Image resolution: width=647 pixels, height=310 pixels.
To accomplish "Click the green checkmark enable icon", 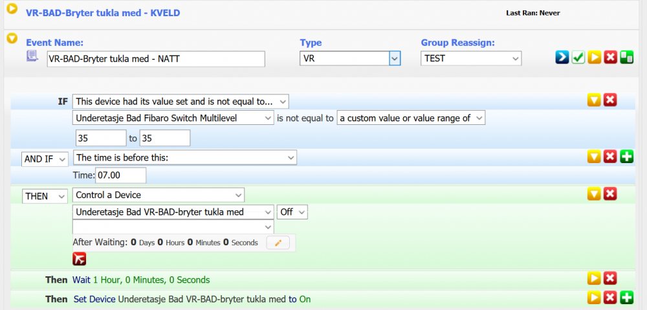I will point(578,58).
